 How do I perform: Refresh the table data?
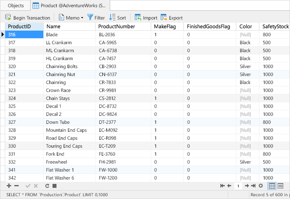tap(47, 186)
